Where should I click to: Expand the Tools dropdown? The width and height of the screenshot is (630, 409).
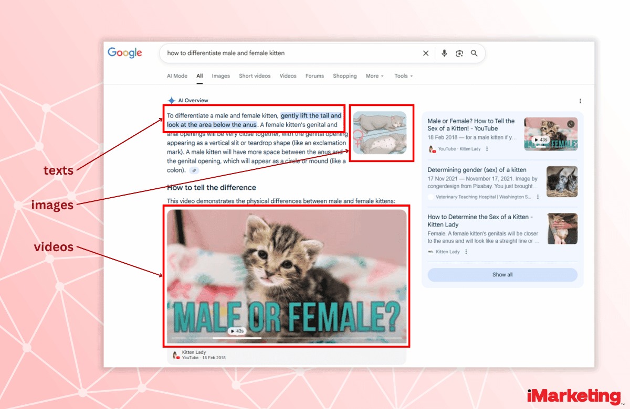(403, 76)
